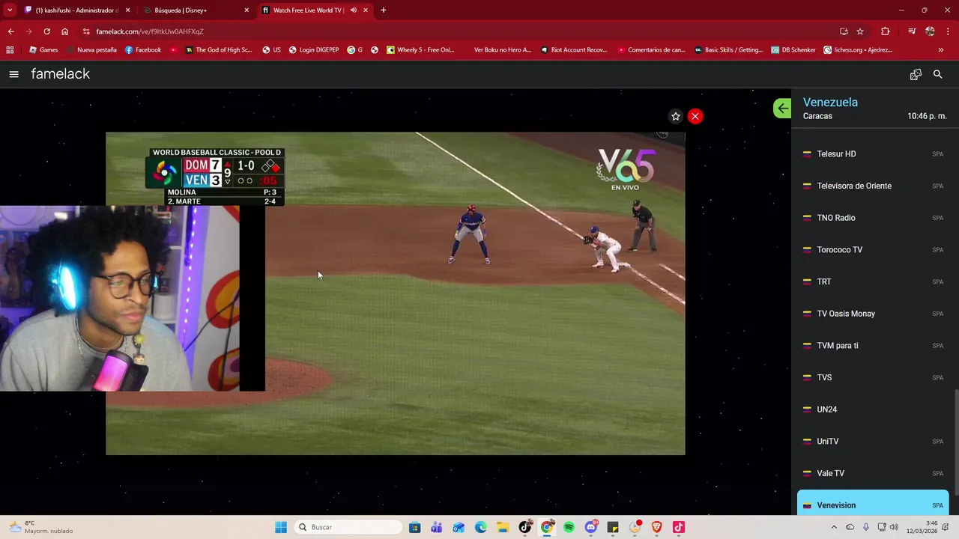
Task: Close the video player with red X
Action: (x=695, y=116)
